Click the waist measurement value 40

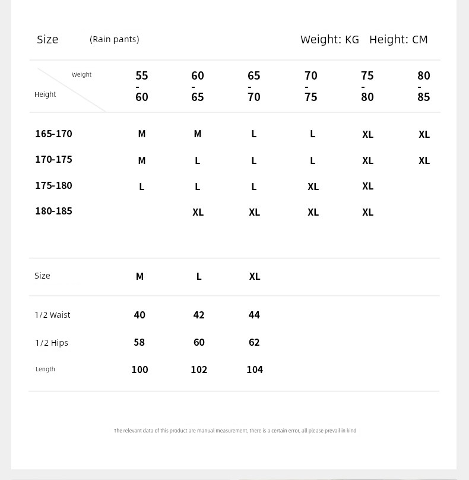[140, 315]
